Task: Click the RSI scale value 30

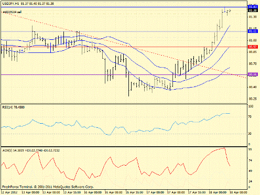Action: click(x=250, y=134)
